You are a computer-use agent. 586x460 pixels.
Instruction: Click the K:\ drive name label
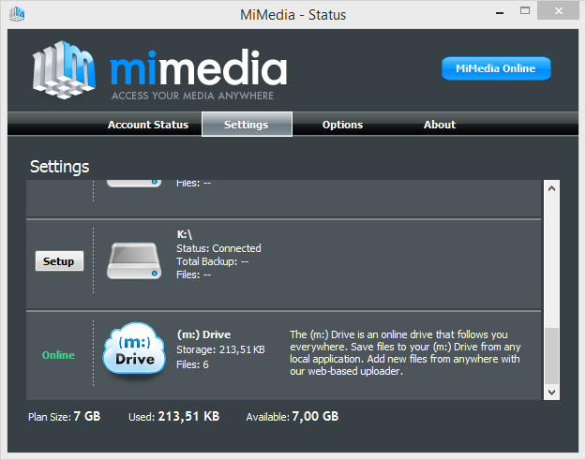pyautogui.click(x=185, y=234)
